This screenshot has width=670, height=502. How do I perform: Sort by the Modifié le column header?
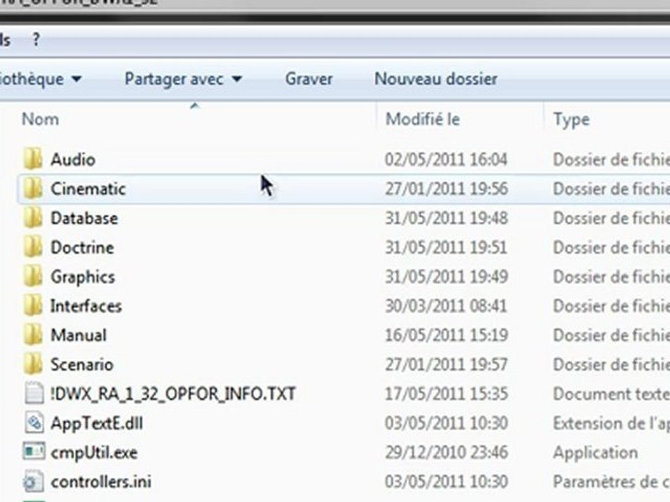coord(423,119)
